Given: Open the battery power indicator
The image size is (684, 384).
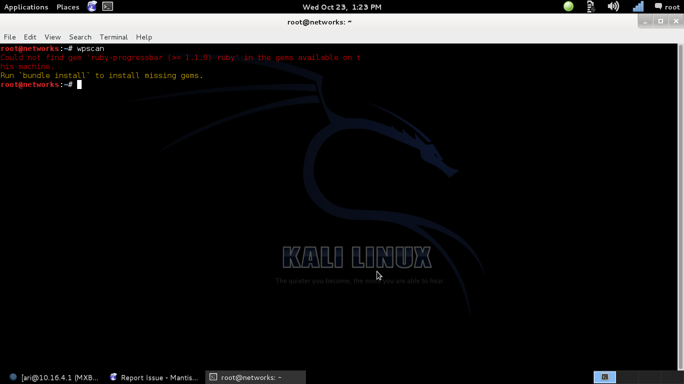Looking at the screenshot, I should point(591,6).
